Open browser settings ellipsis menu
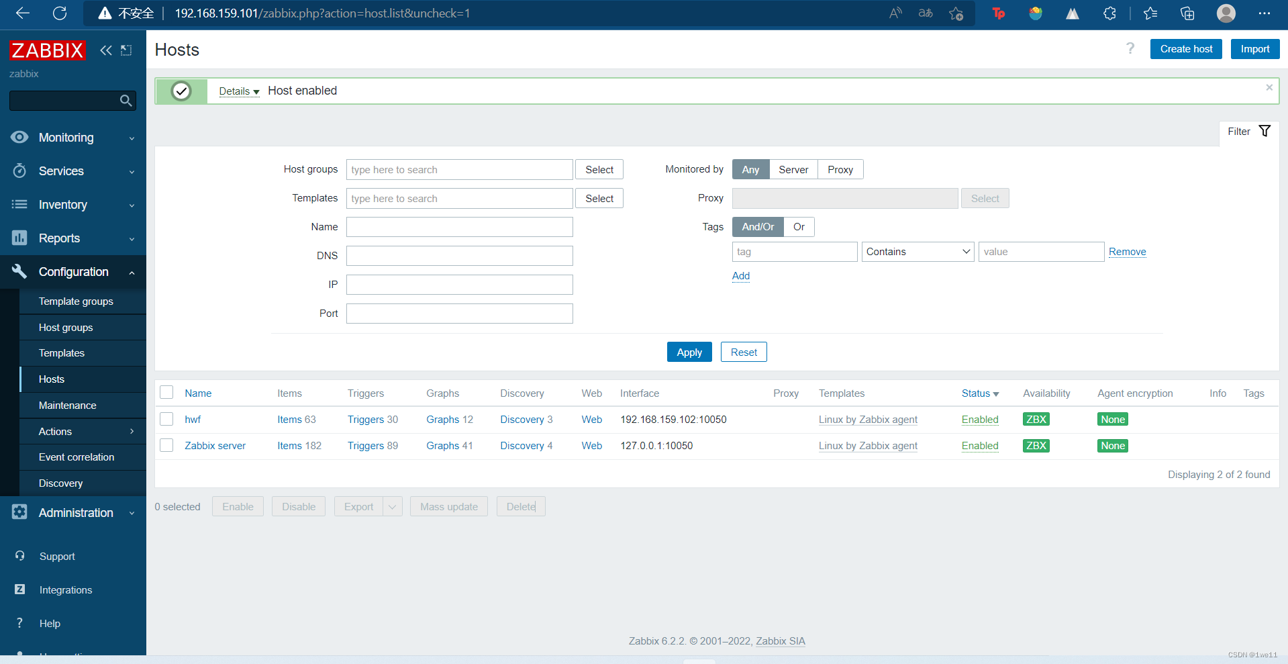This screenshot has width=1288, height=664. (x=1265, y=13)
